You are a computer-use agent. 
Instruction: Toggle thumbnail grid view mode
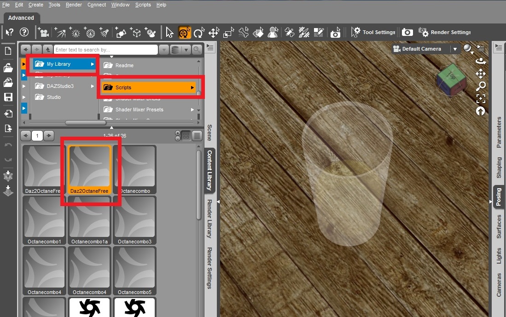[186, 136]
